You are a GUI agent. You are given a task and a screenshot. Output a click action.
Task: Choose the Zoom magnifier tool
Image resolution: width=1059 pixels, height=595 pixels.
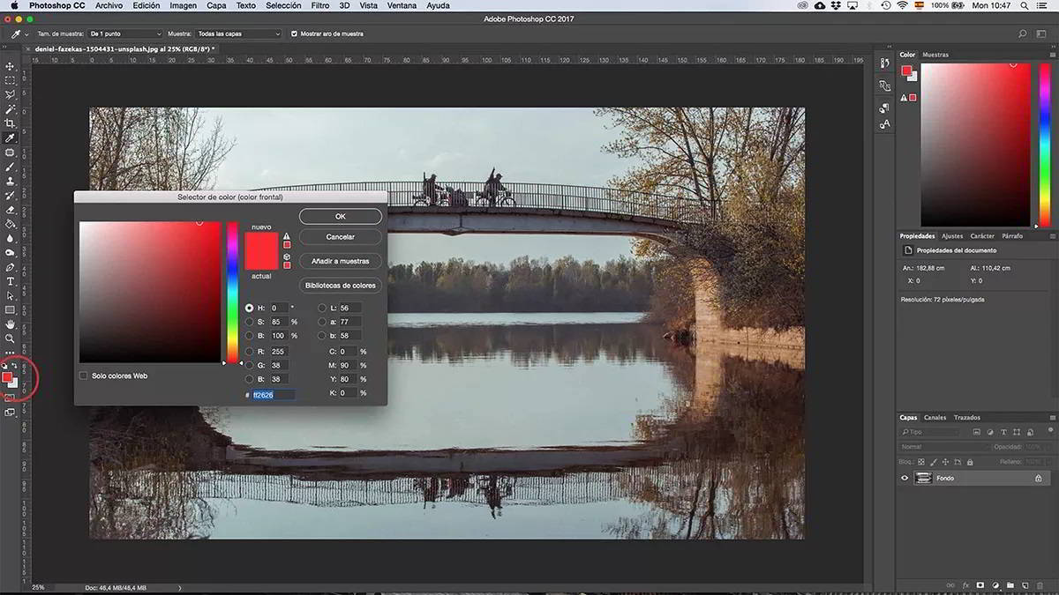11,338
